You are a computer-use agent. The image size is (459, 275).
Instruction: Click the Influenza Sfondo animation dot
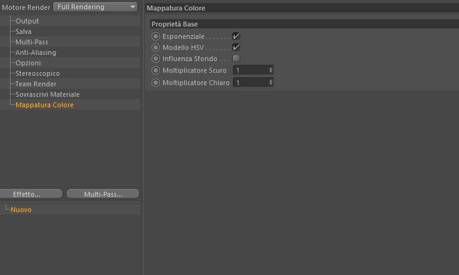click(156, 59)
